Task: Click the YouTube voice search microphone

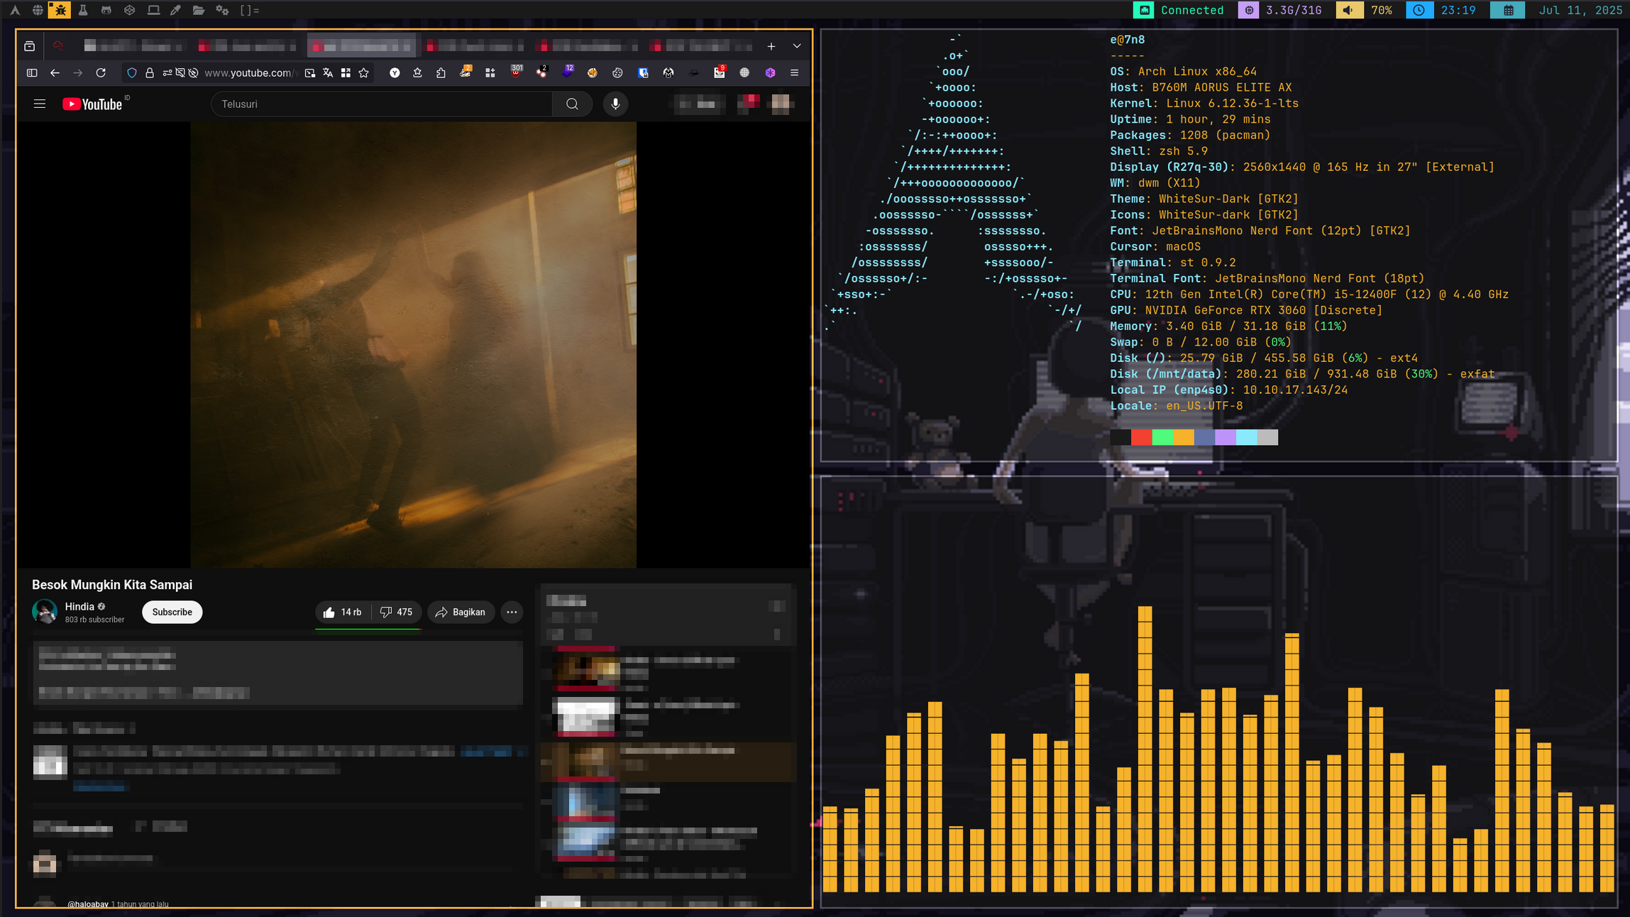Action: coord(615,104)
